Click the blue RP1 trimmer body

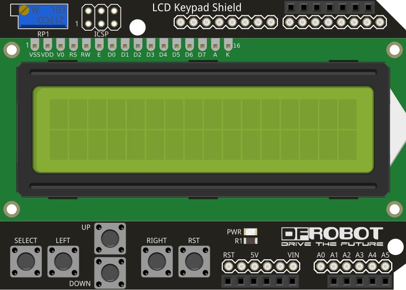[x=43, y=16]
